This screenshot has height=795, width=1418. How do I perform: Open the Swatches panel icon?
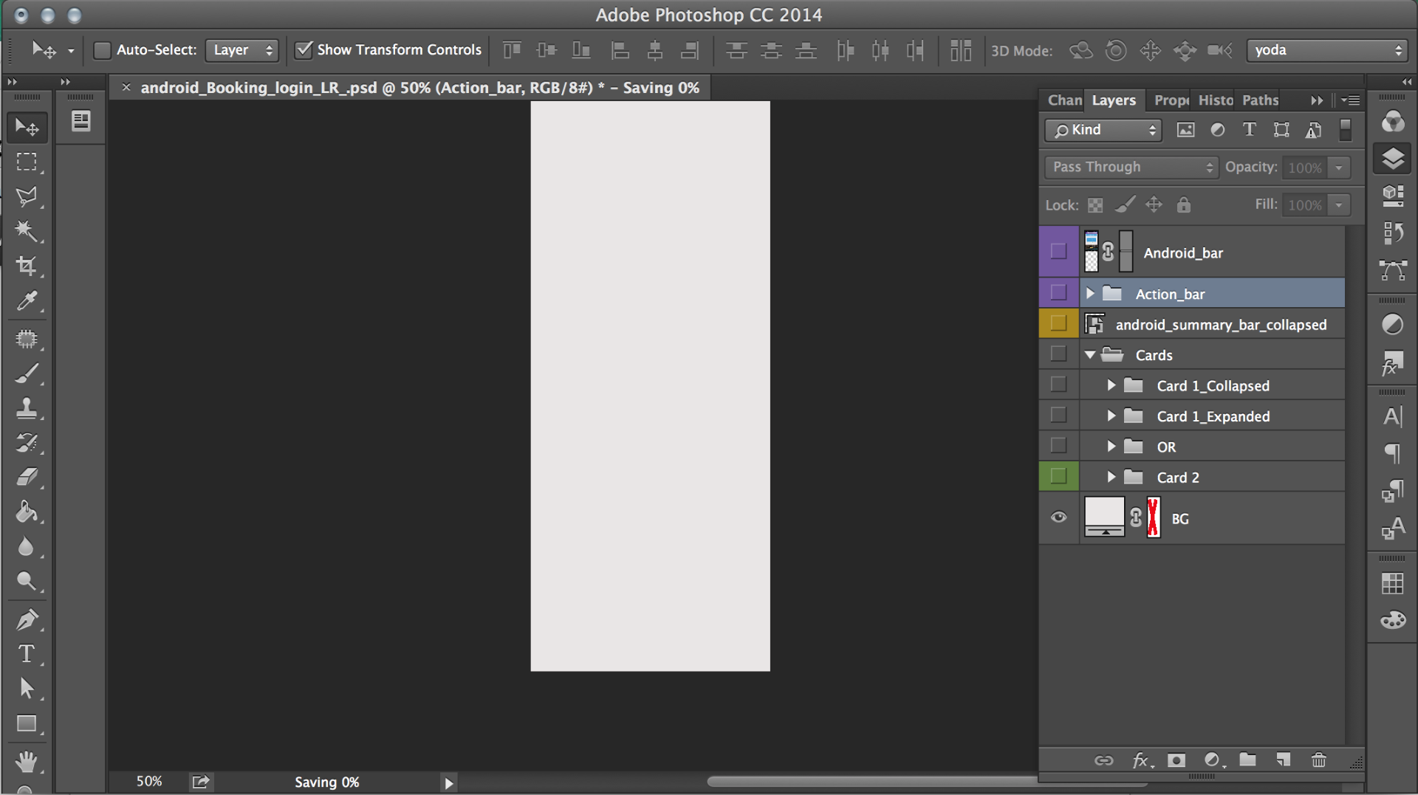coord(1392,584)
